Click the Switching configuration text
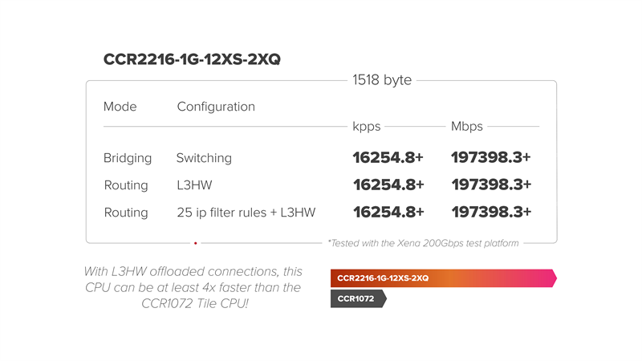 204,158
